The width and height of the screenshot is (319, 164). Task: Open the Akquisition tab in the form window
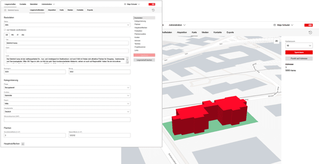[52, 11]
